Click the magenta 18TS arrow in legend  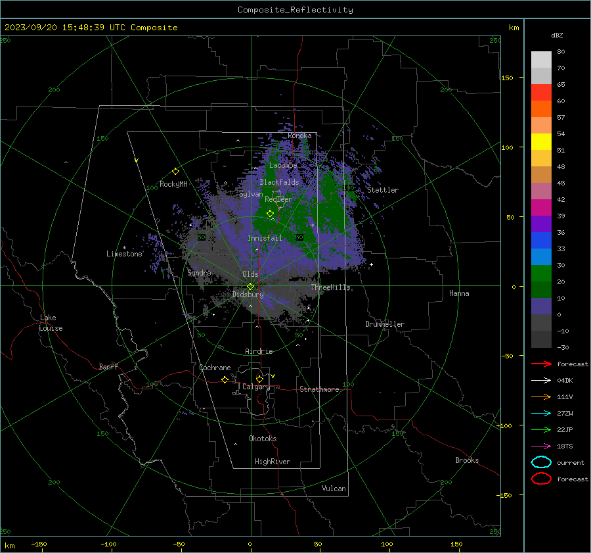[541, 446]
